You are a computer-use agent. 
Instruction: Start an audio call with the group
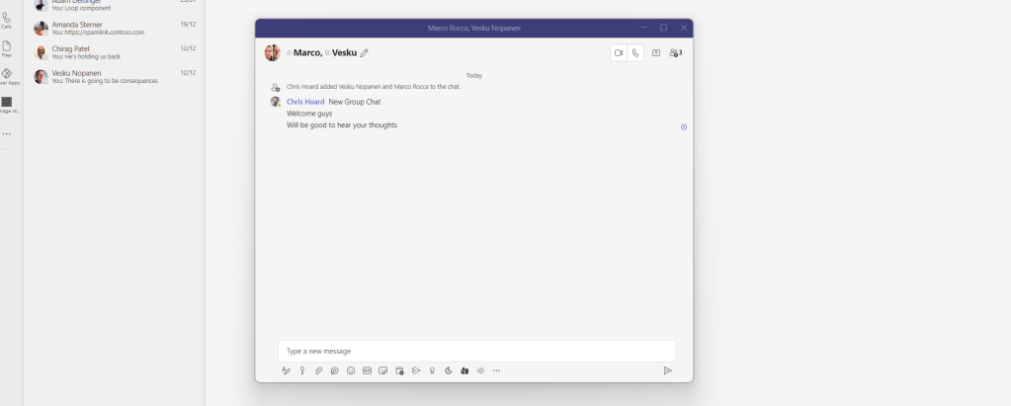[x=637, y=52]
